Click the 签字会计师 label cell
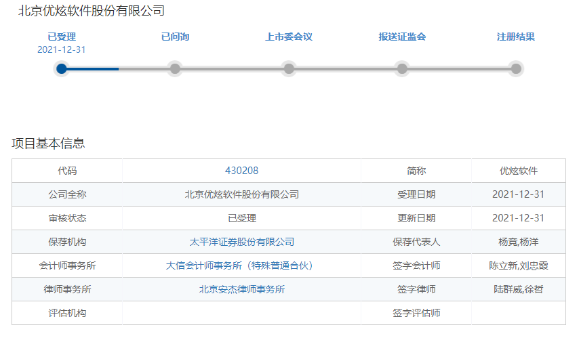The width and height of the screenshot is (579, 342). (x=416, y=265)
